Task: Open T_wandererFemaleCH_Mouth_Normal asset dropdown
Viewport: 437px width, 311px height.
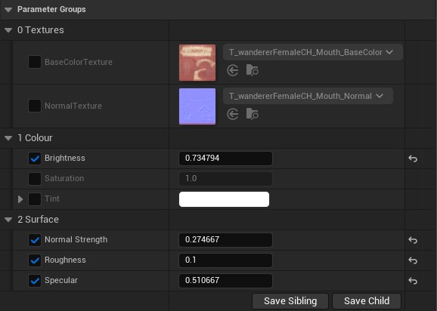Action: [308, 96]
